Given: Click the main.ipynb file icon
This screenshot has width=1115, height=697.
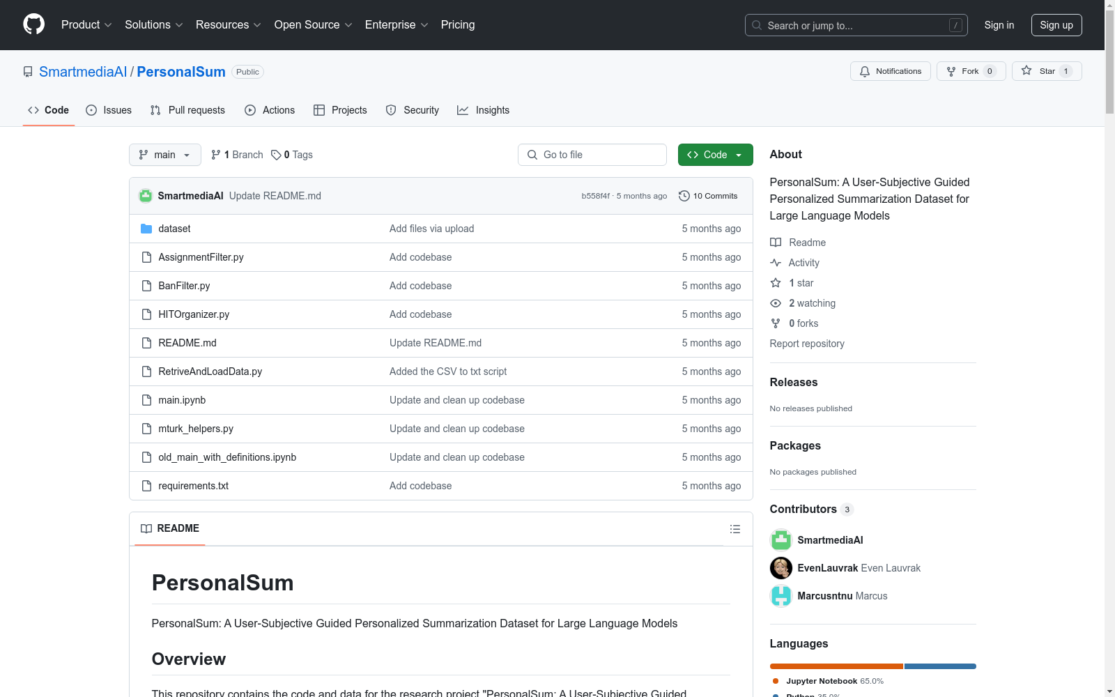Looking at the screenshot, I should tap(146, 400).
